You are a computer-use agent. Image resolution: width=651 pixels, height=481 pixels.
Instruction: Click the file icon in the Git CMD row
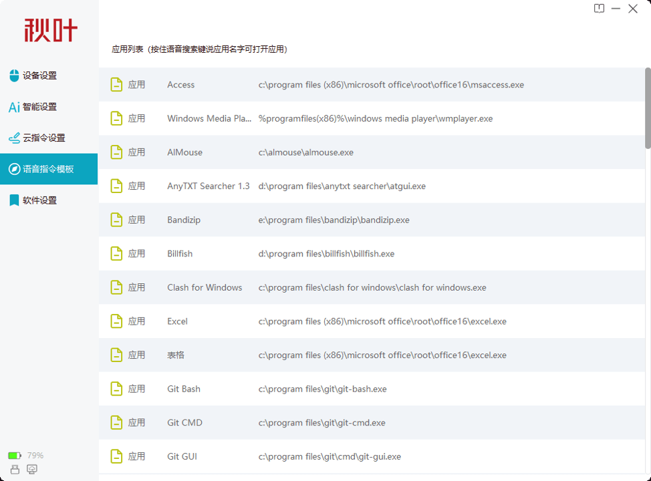[116, 423]
